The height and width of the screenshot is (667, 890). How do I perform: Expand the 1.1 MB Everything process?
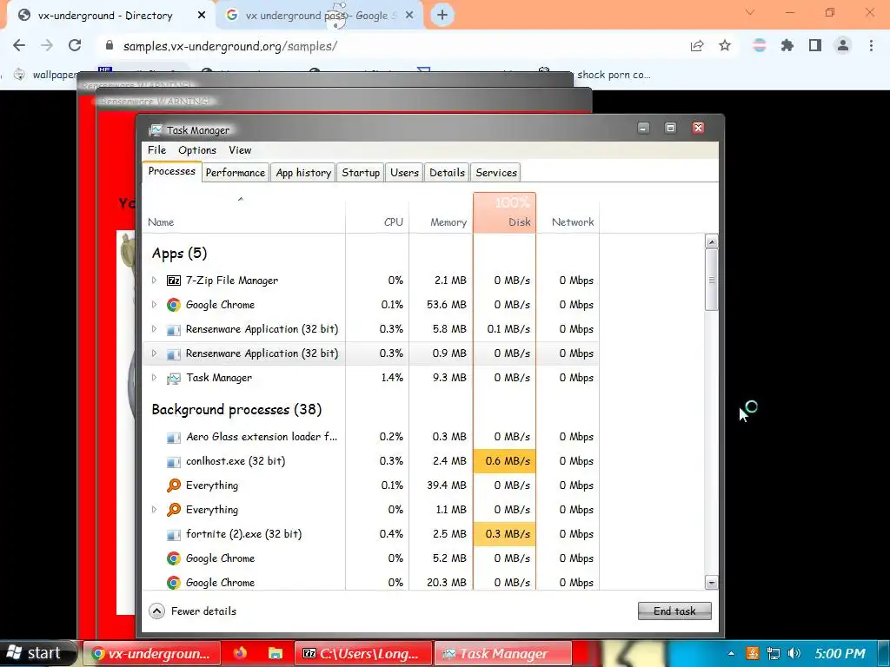pos(154,510)
